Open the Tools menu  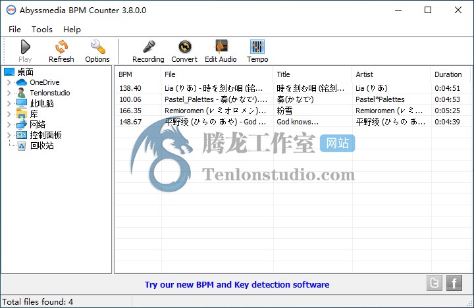(x=42, y=30)
